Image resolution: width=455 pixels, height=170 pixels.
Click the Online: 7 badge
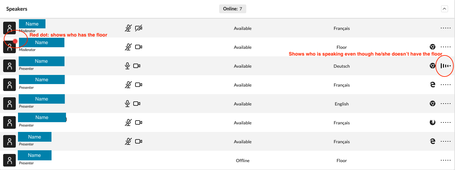click(x=232, y=9)
